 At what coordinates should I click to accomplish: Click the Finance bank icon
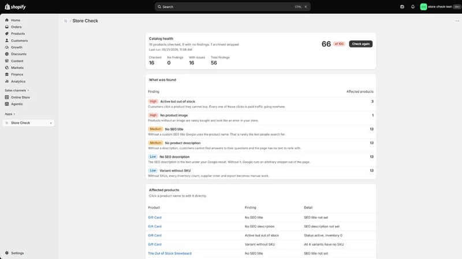point(7,75)
